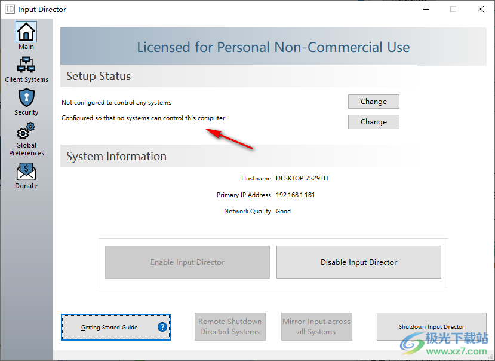The width and height of the screenshot is (495, 361).
Task: Click the Shutdown Input Director button
Action: pyautogui.click(x=431, y=326)
